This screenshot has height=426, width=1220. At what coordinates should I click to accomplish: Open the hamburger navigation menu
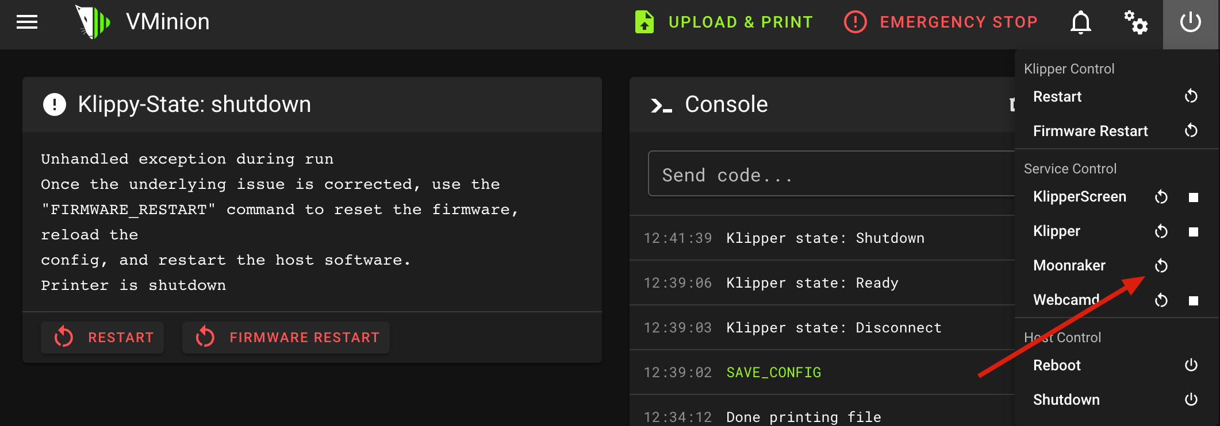pyautogui.click(x=27, y=22)
